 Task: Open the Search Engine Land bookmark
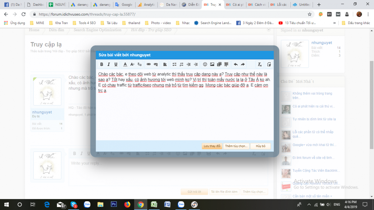213,23
